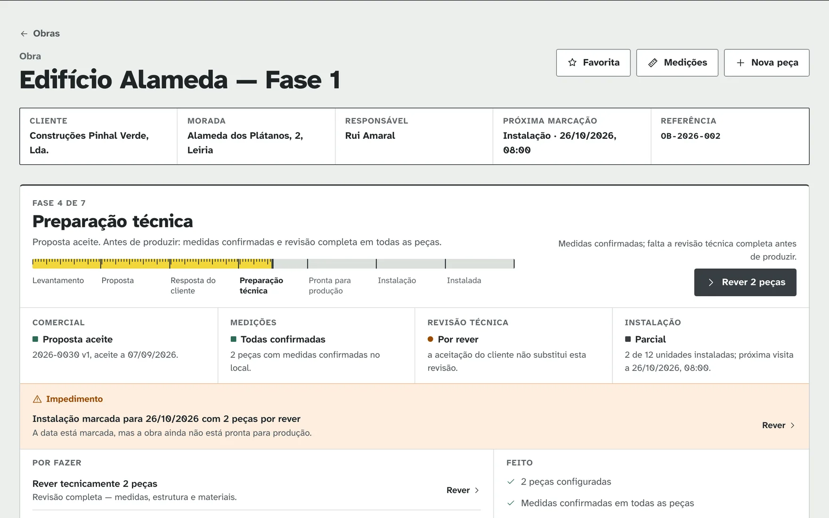The height and width of the screenshot is (518, 829).
Task: Click the Rever tecnicamente 2 peças task title
Action: 95,484
